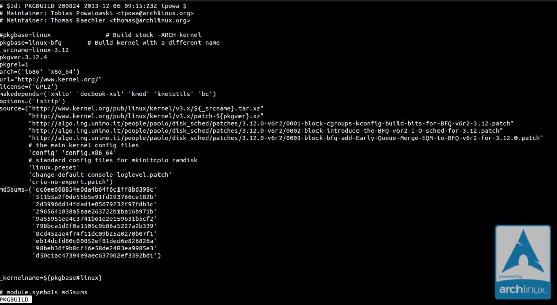Open the 0001-block-cgroups-kconfig patch URL
The width and height of the screenshot is (557, 305).
tap(271, 123)
